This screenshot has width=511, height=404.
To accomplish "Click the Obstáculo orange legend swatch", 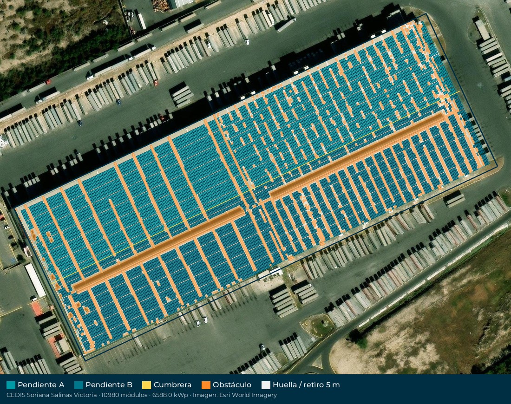I will coord(206,385).
